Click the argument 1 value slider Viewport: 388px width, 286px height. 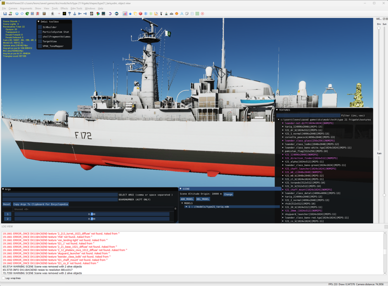91,214
